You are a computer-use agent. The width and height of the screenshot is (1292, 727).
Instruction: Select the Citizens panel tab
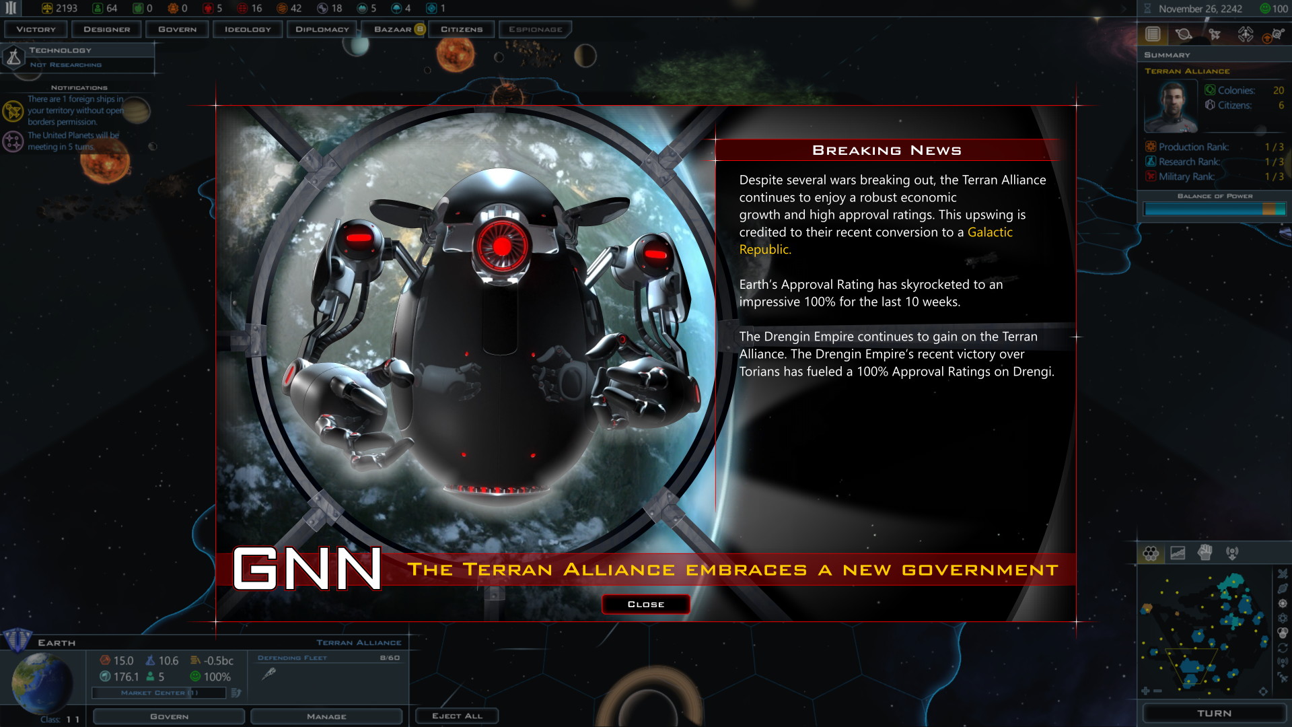[462, 28]
